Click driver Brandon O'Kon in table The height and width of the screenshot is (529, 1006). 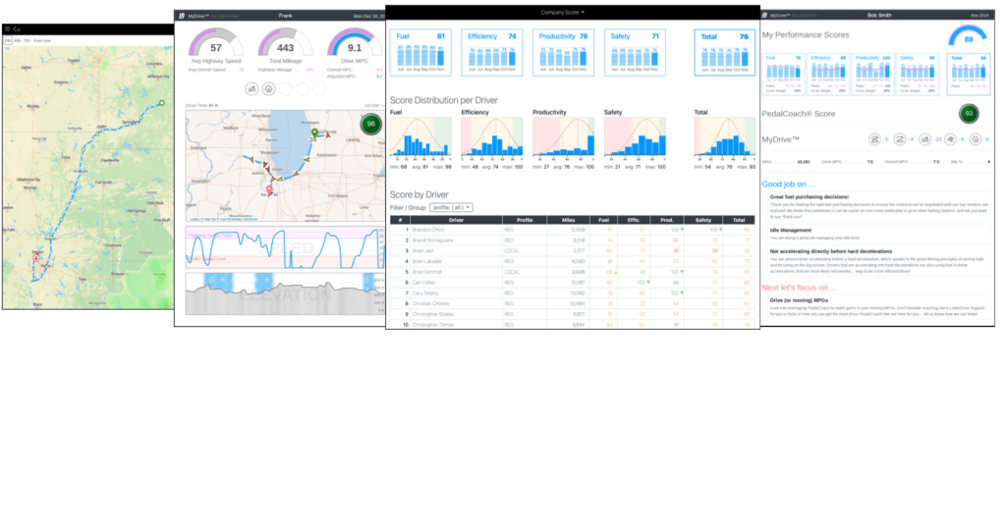[428, 230]
